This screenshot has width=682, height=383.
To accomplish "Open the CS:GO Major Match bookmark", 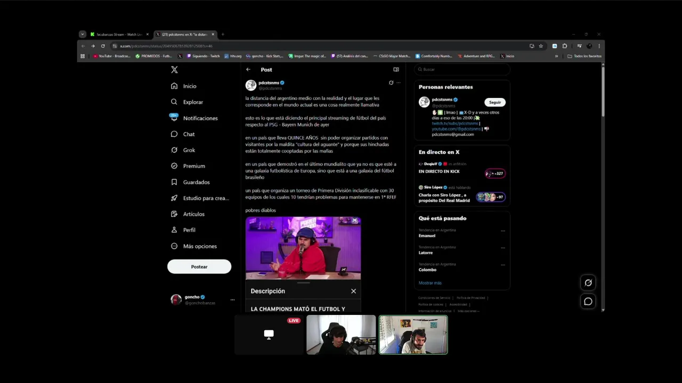I will coord(392,56).
